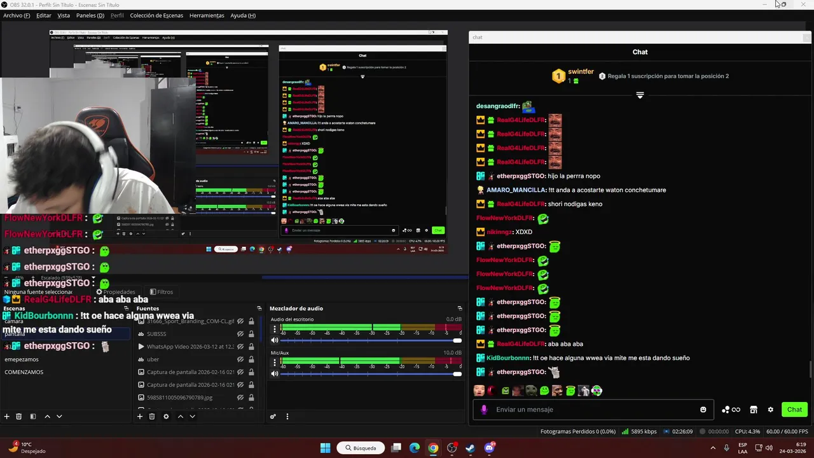814x458 pixels.
Task: Open Microsoft Edge from the taskbar
Action: coord(415,448)
